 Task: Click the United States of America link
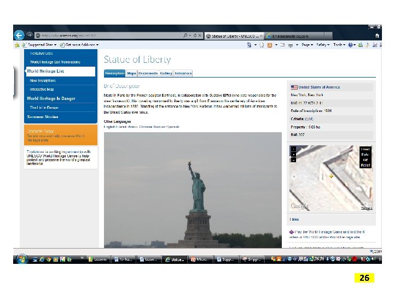[319, 87]
